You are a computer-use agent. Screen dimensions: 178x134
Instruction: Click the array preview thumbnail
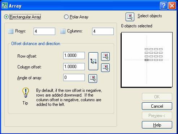147,60
